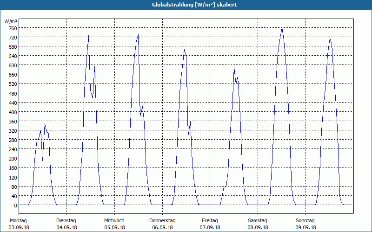Click the 680 y-axis value
The width and height of the screenshot is (372, 232).
(x=13, y=47)
